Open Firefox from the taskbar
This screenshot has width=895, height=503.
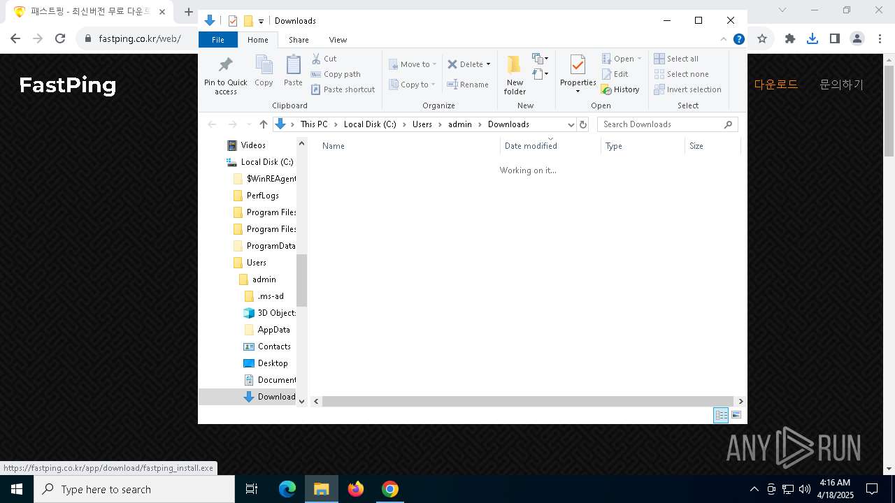pyautogui.click(x=356, y=489)
